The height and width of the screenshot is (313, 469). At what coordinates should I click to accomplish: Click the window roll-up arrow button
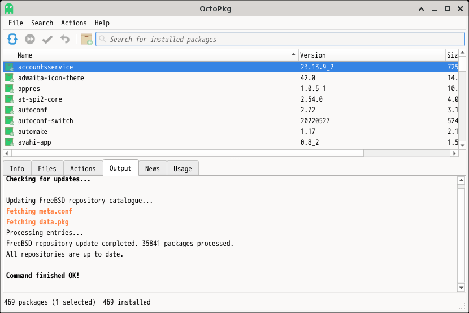[x=421, y=9]
